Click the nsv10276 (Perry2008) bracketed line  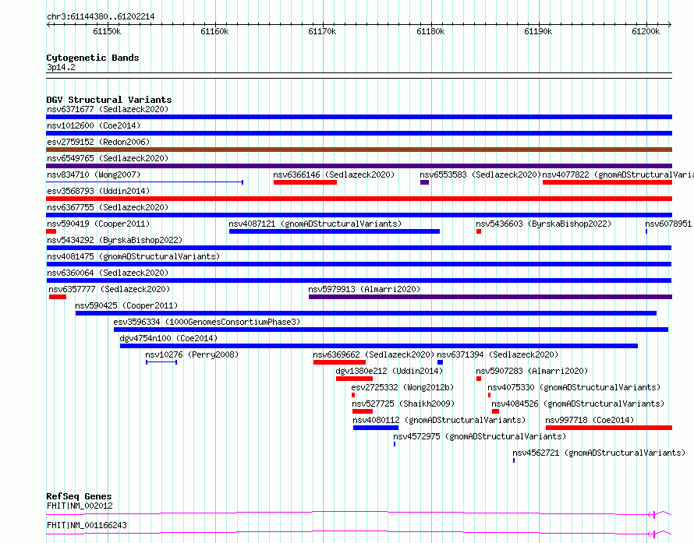click(161, 362)
